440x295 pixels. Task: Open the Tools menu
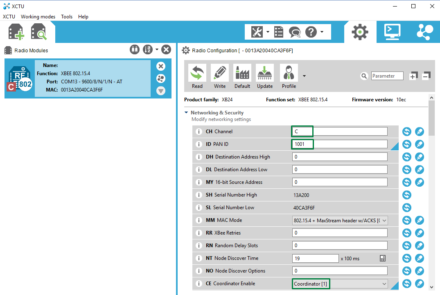[67, 17]
